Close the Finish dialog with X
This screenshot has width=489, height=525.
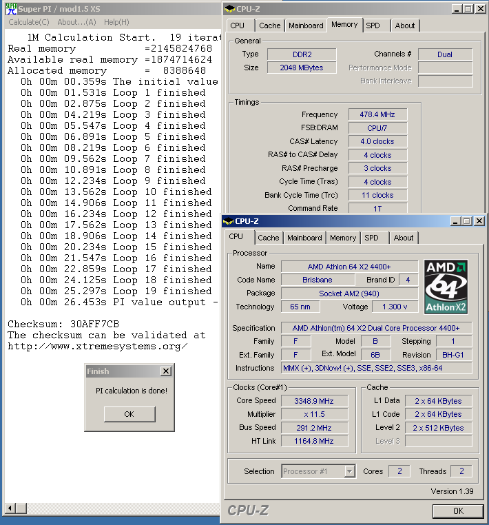[x=166, y=371]
